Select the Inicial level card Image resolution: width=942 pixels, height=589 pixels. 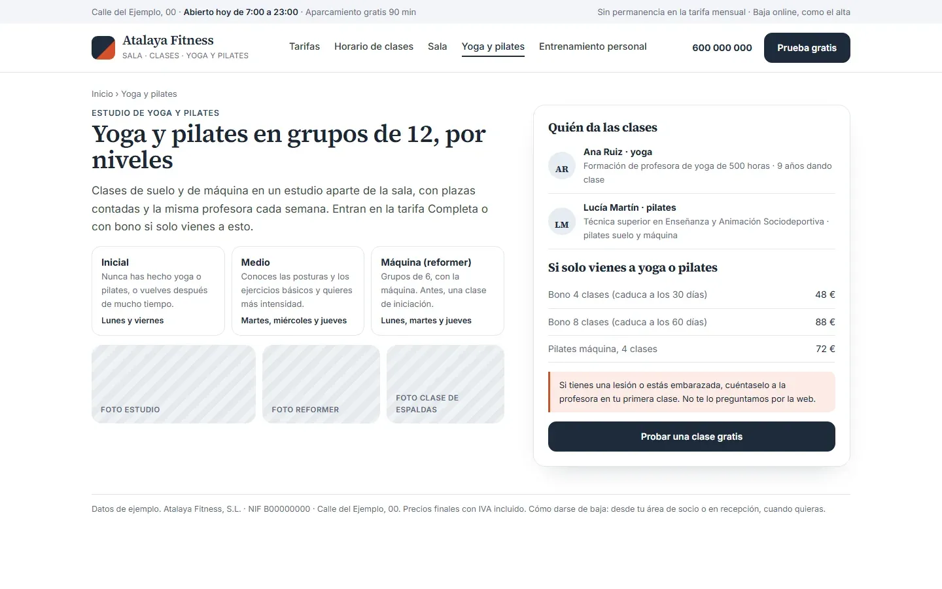(158, 291)
